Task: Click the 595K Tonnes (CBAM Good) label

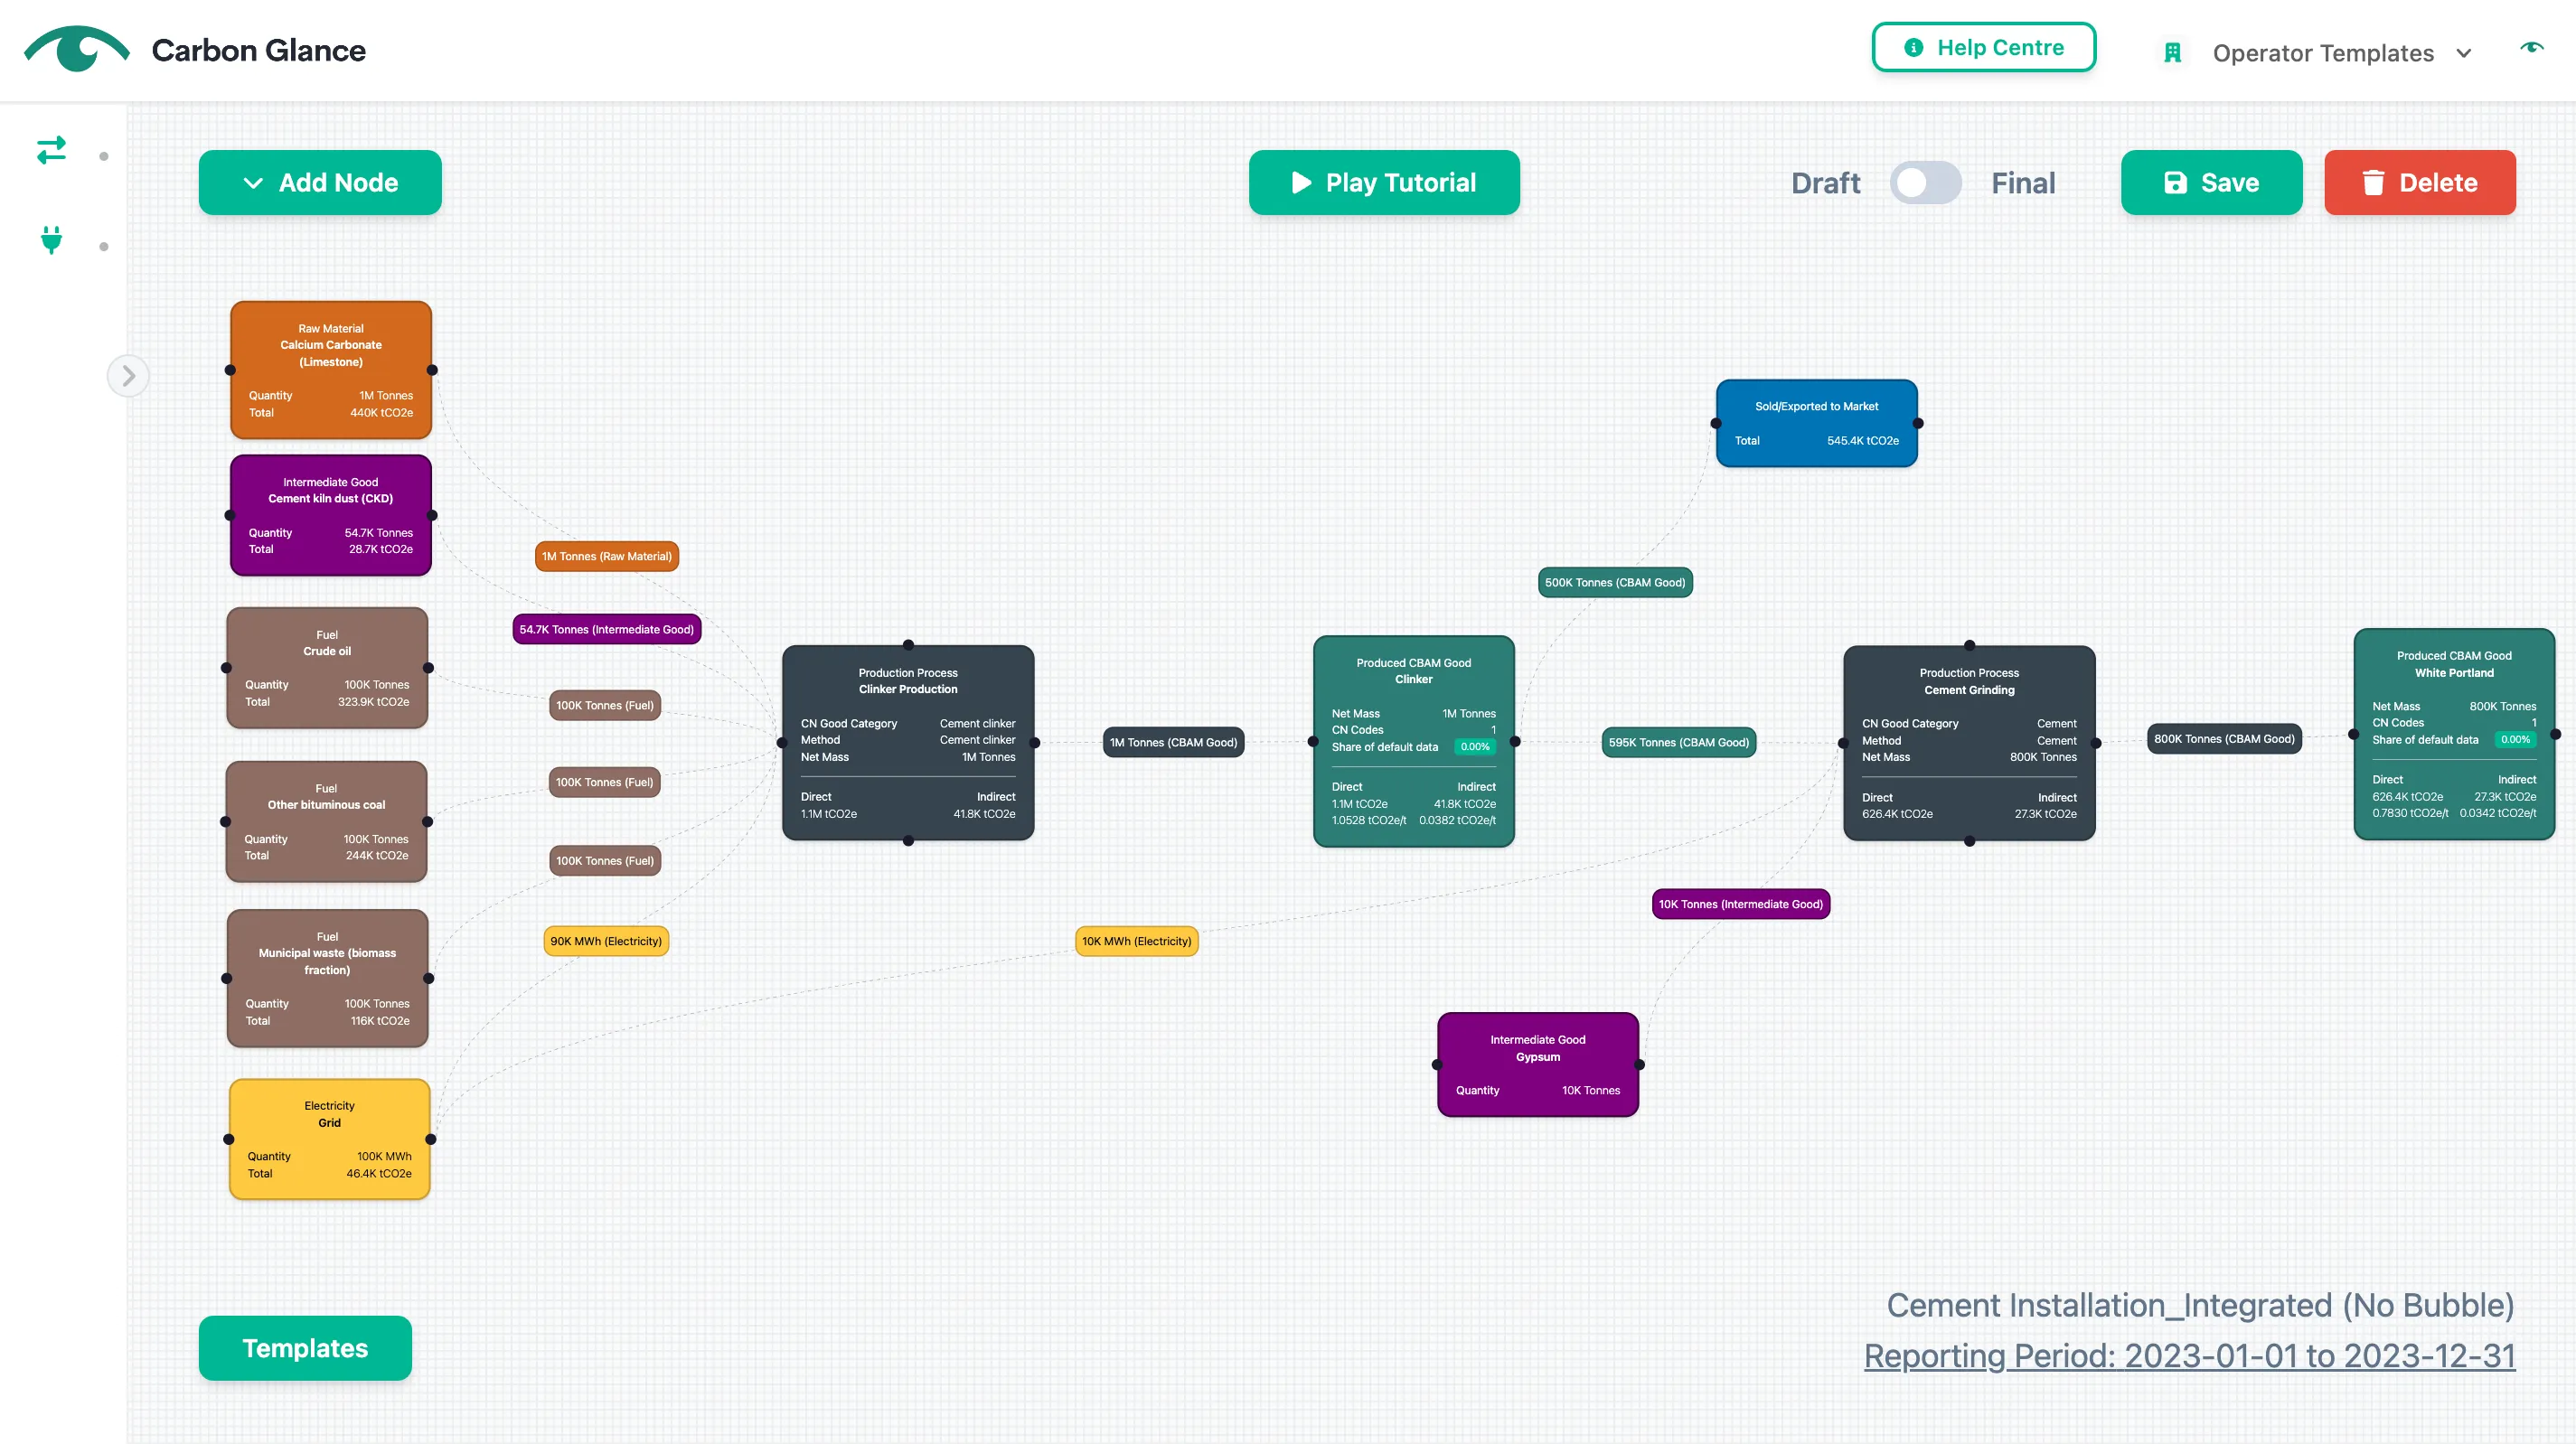Action: point(1679,742)
